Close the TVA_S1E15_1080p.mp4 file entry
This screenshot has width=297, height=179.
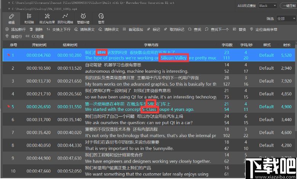pos(9,9)
